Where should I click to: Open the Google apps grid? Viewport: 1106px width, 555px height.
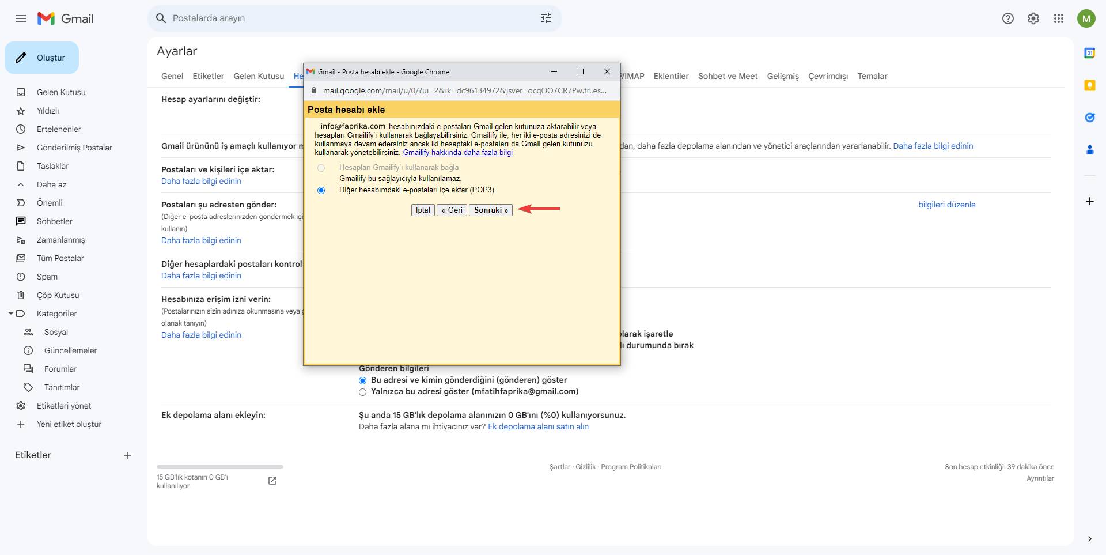coord(1059,18)
